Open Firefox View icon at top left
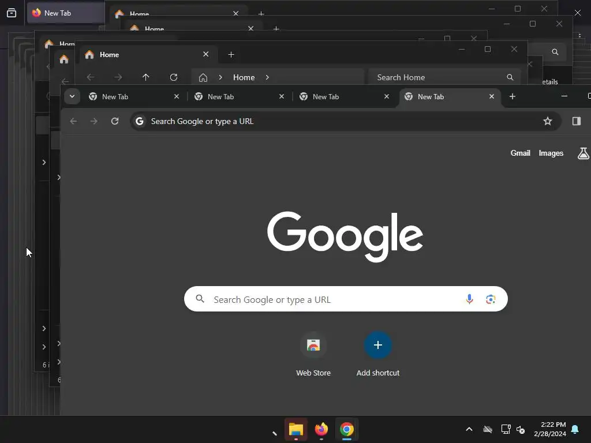The image size is (591, 443). (x=12, y=13)
